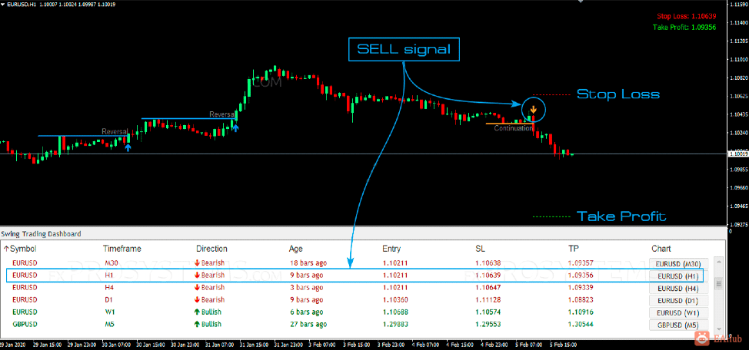Click TP value 1.30544
This screenshot has width=749, height=350.
pyautogui.click(x=581, y=324)
